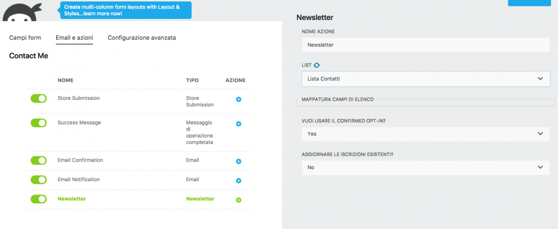The height and width of the screenshot is (229, 558).
Task: Select the green Newsletter action name
Action: [72, 199]
